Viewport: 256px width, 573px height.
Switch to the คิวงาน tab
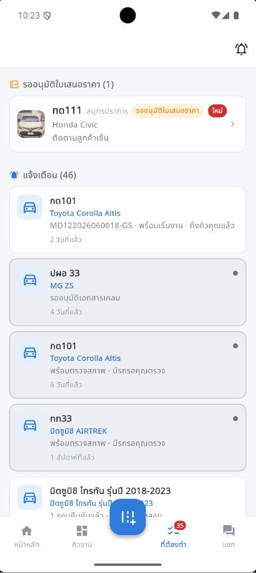click(x=82, y=536)
